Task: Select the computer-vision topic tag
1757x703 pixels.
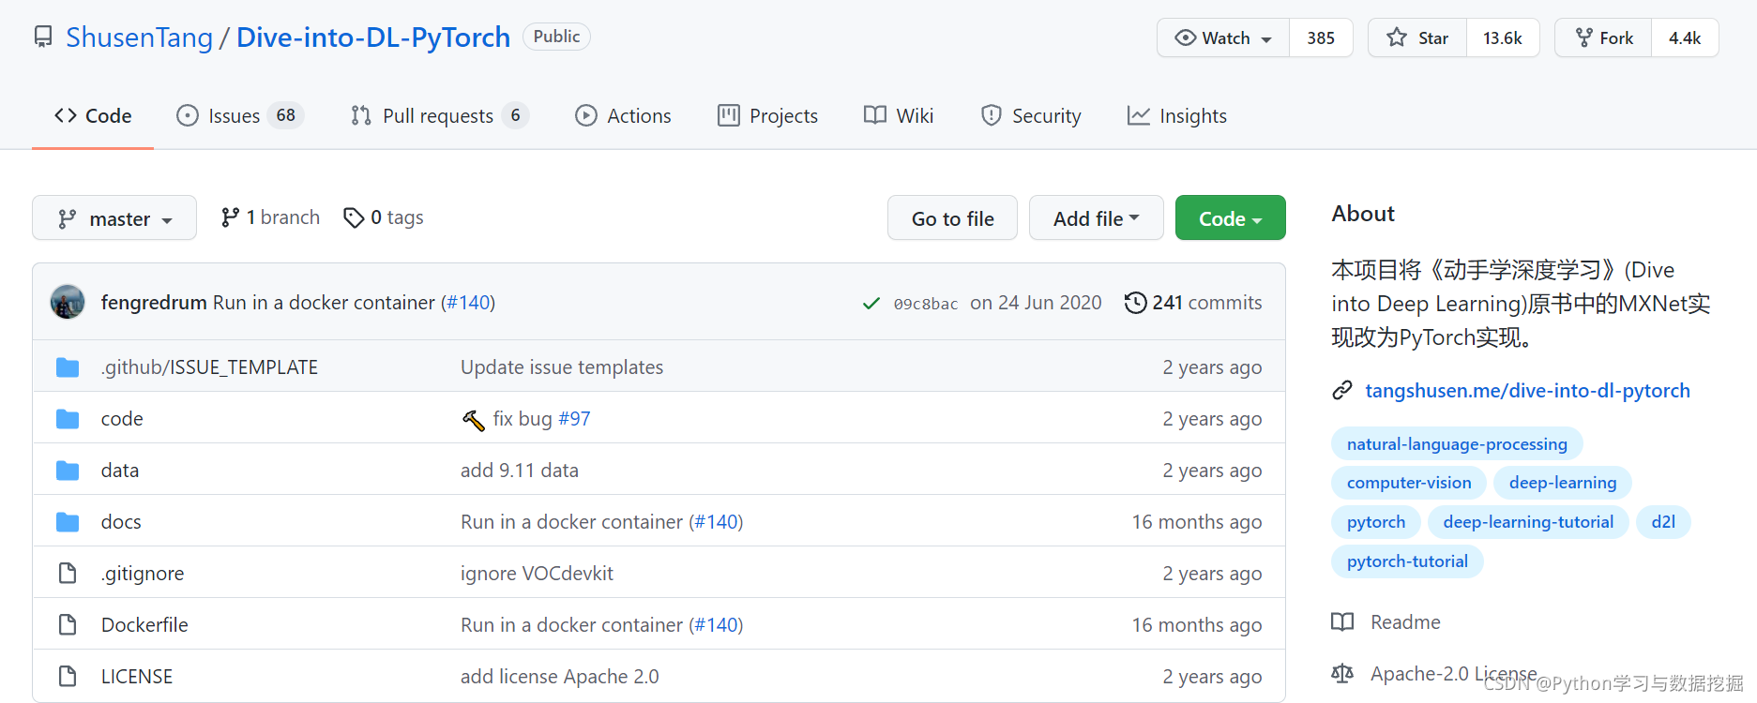Action: click(1409, 483)
